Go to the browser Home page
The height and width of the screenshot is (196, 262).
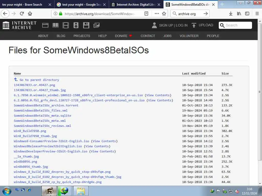30,14
